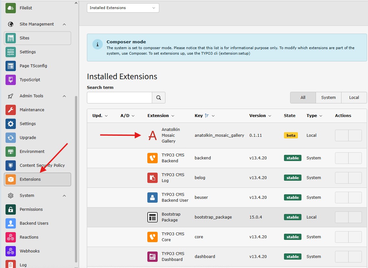Go to the Sites module
Image resolution: width=368 pixels, height=268 pixels.
click(x=25, y=38)
